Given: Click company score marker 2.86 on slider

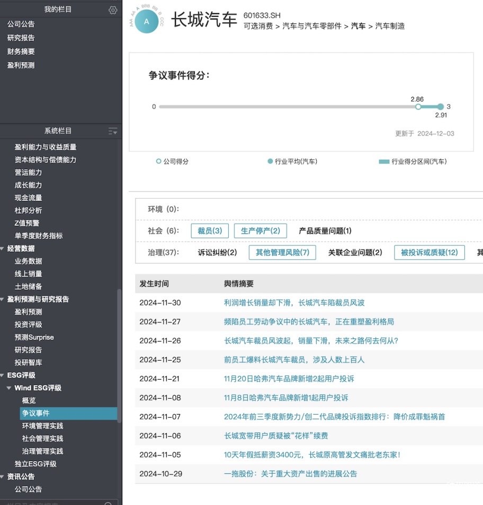Looking at the screenshot, I should (418, 107).
